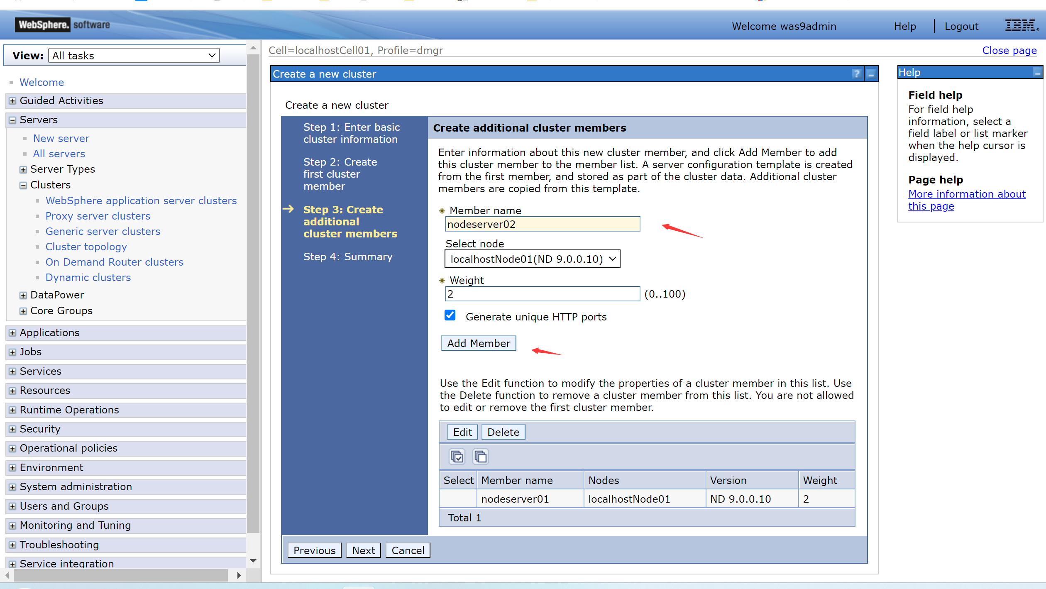Cancel the cluster creation wizard
The image size is (1046, 589).
click(x=408, y=550)
